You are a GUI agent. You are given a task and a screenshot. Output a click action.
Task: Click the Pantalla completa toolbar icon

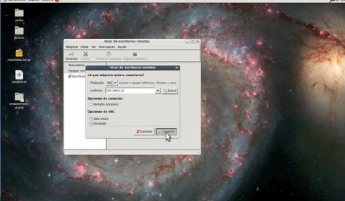109,56
